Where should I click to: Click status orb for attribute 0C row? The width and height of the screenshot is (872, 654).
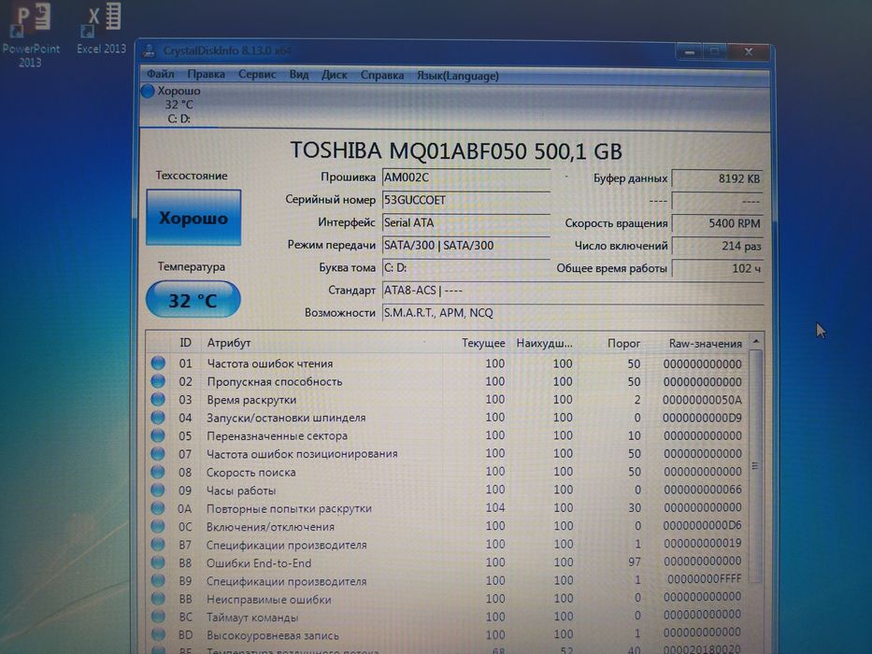[158, 526]
